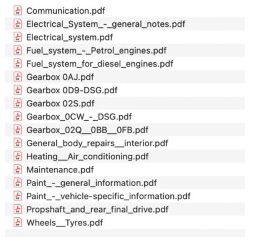The width and height of the screenshot is (255, 247).
Task: Click the PDF icon for Wheels__Tyres.pdf
Action: 18,222
